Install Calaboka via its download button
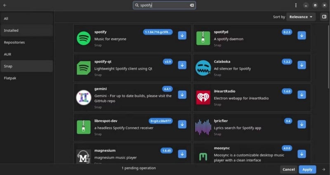The width and height of the screenshot is (330, 175). pos(302,65)
